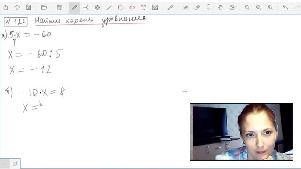Click the gear-shaped tool icon
The image size is (301, 169).
(x=97, y=8)
